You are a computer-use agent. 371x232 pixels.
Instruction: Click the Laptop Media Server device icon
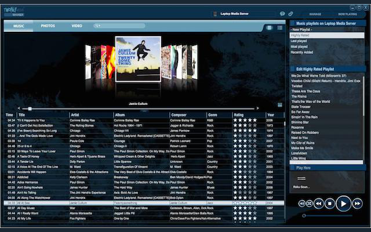point(215,14)
